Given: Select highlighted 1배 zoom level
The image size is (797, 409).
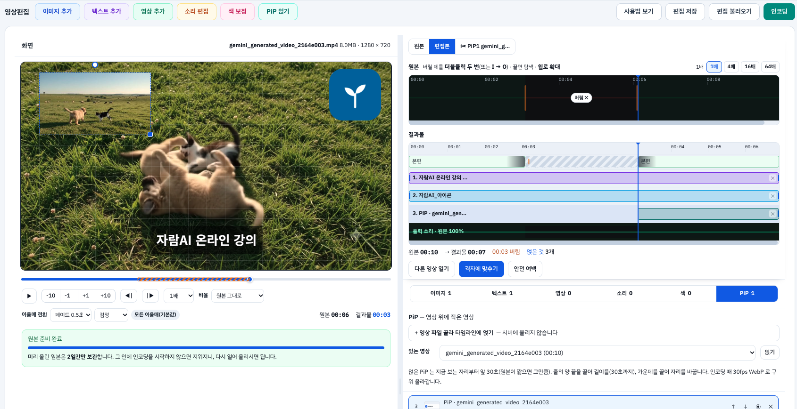Looking at the screenshot, I should coord(714,67).
